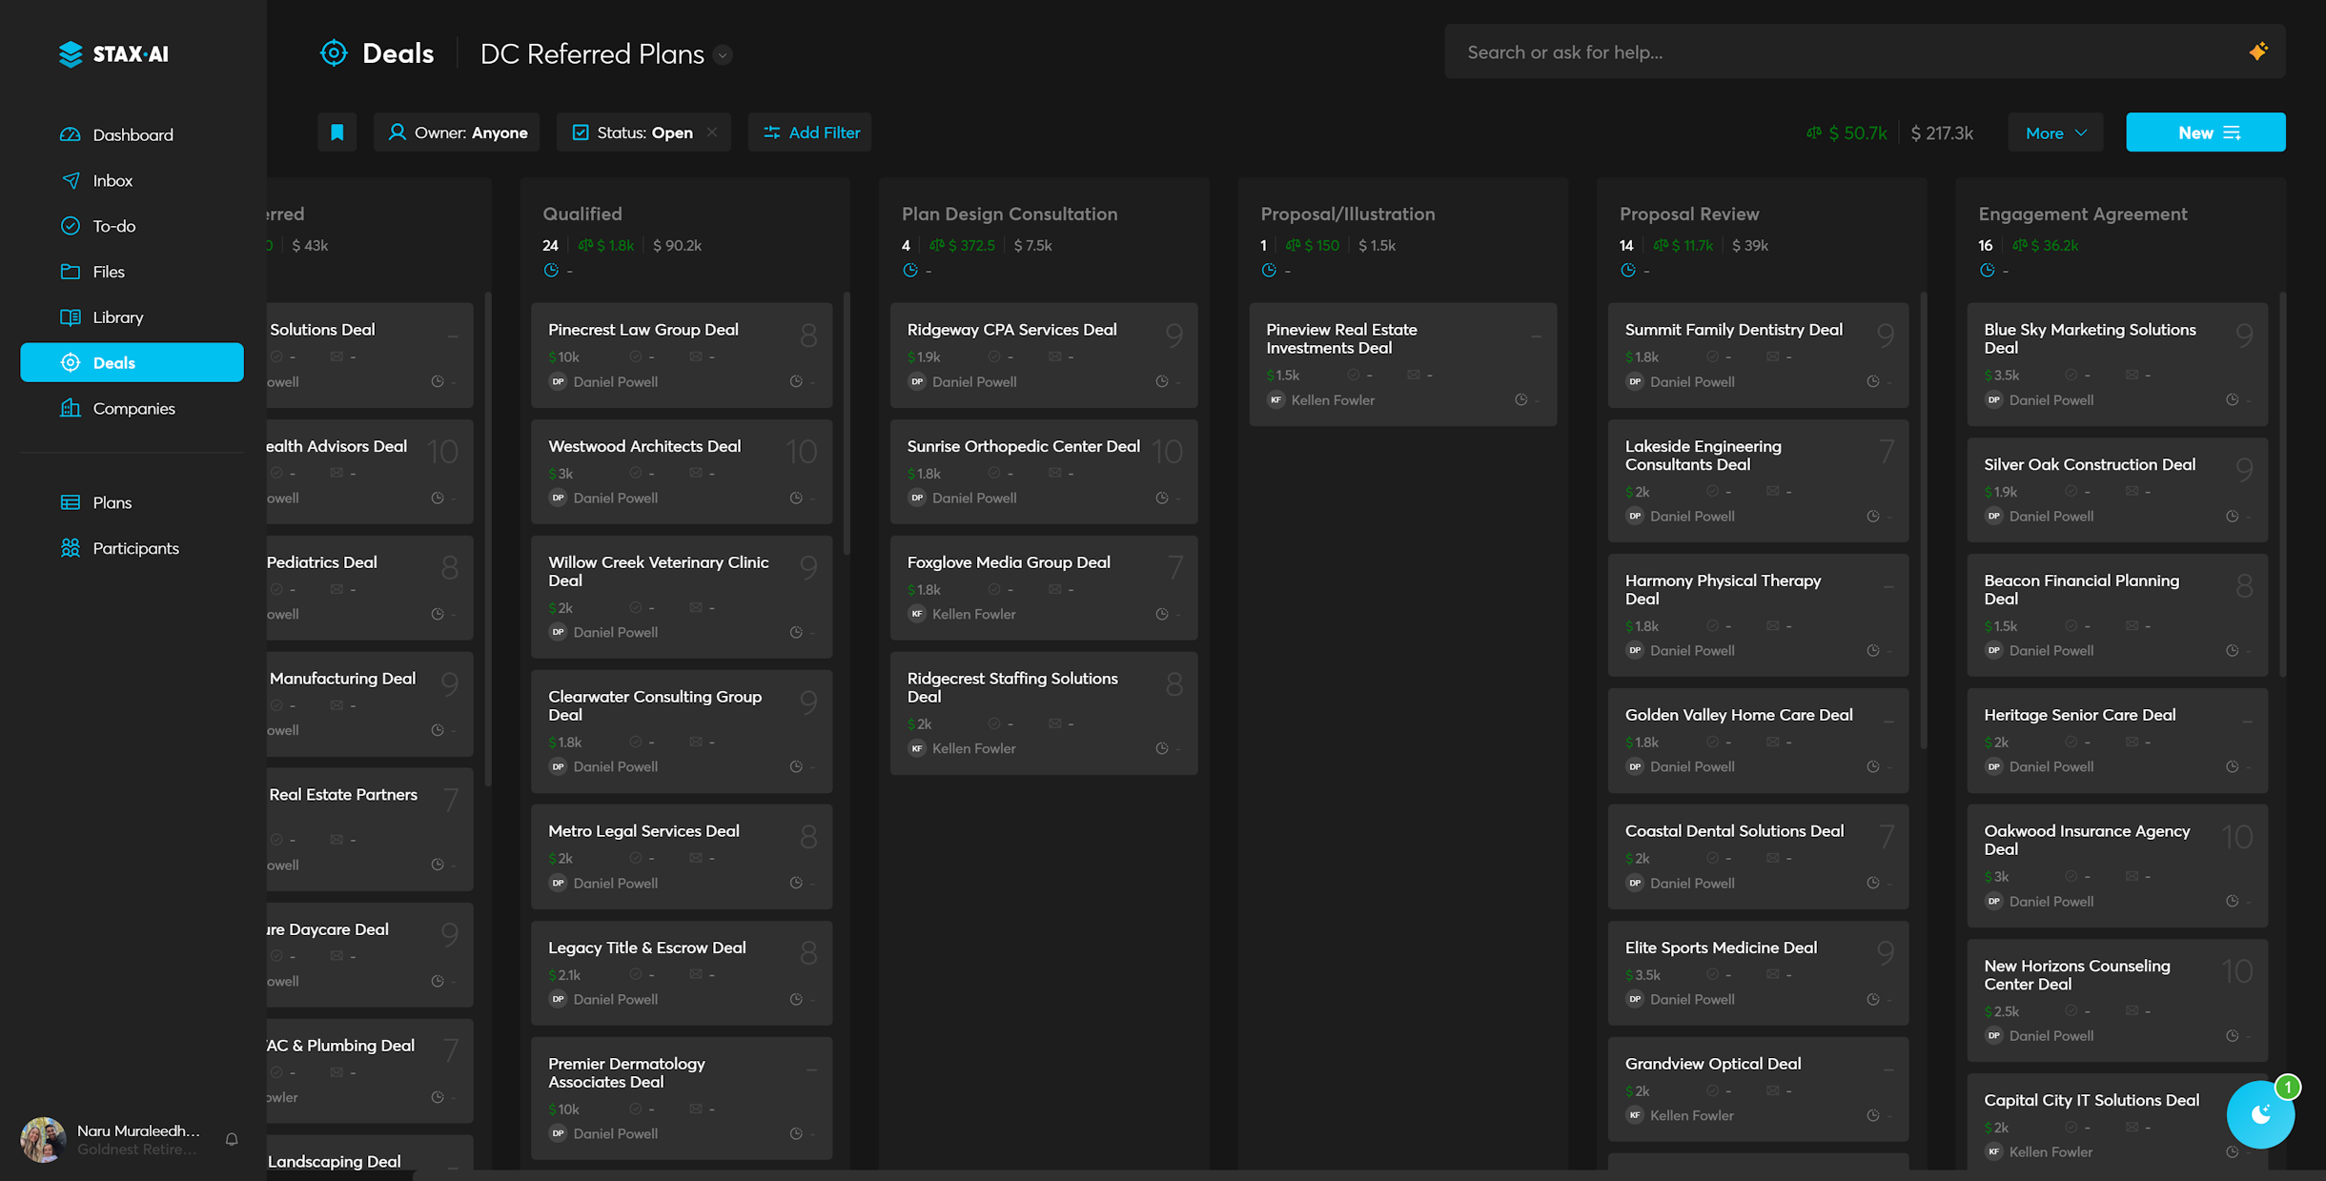Click the AI sparkle icon in search bar
The image size is (2326, 1181).
tap(2257, 51)
